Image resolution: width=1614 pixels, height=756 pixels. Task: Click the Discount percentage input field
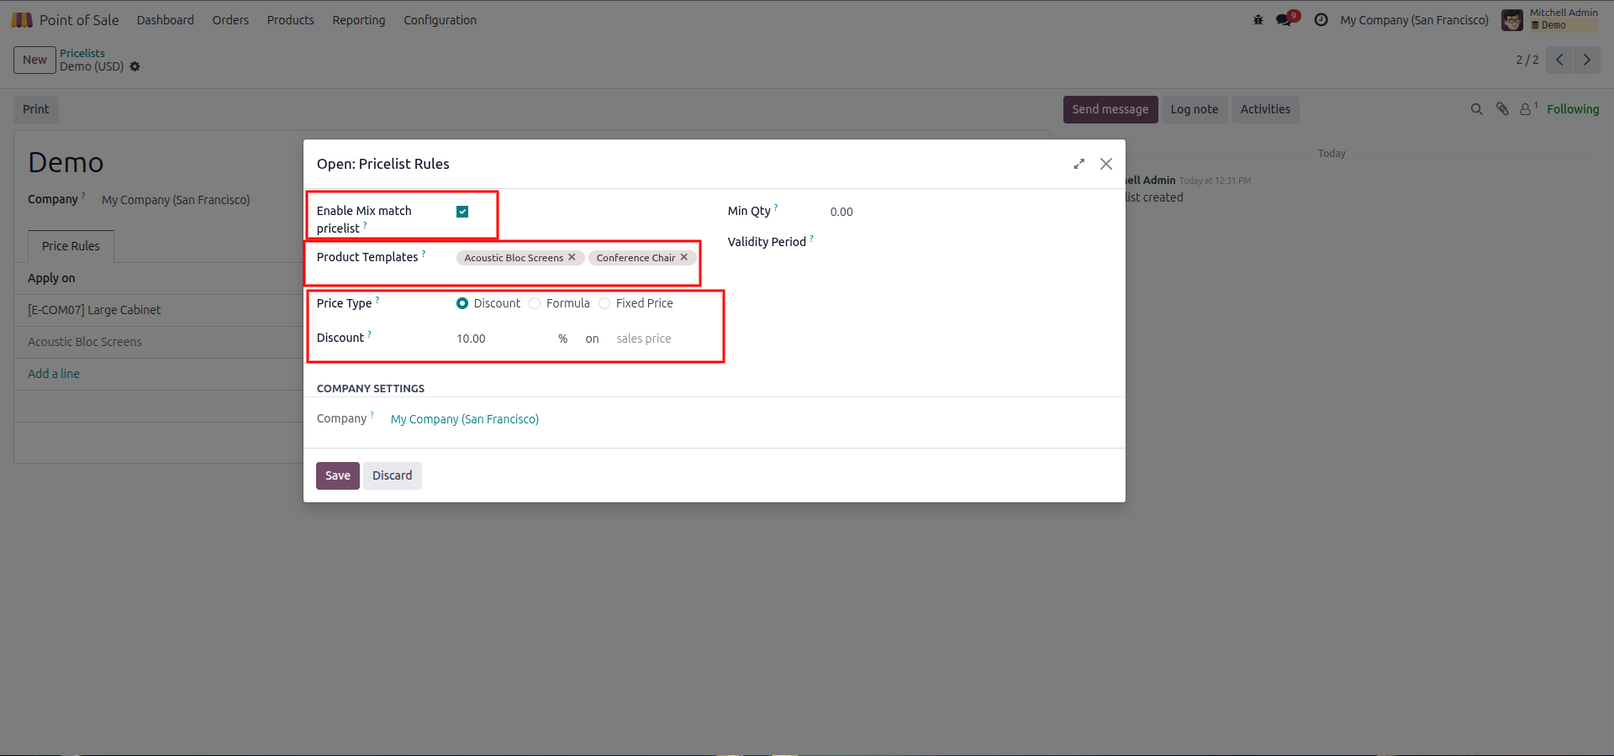coord(503,339)
